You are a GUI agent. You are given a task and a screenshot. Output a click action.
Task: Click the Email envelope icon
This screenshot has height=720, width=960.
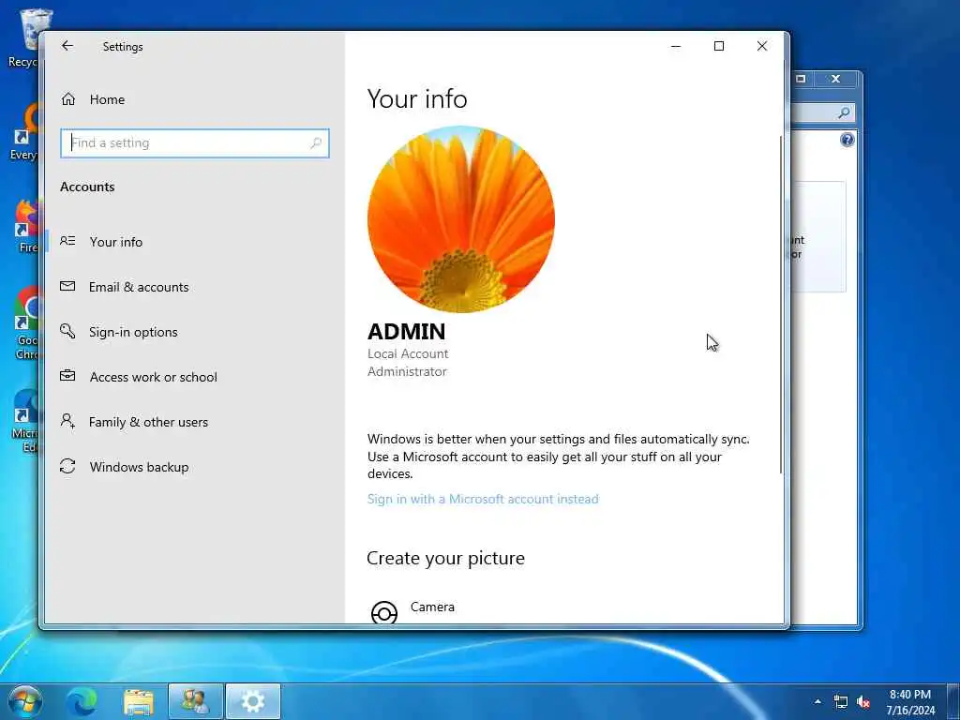point(67,286)
